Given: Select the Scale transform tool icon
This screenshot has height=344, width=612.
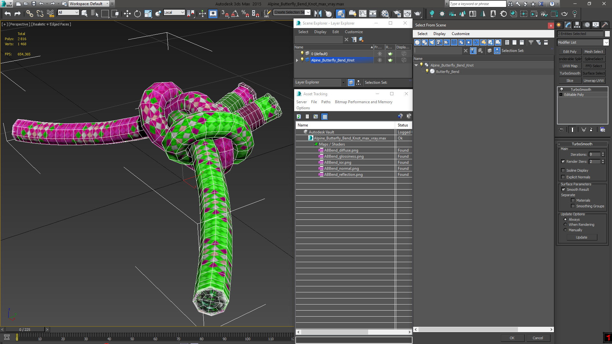Looking at the screenshot, I should point(148,14).
